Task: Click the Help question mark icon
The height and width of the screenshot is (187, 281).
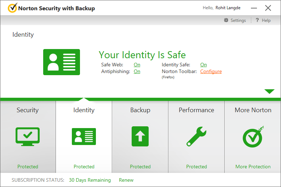Action: 257,20
